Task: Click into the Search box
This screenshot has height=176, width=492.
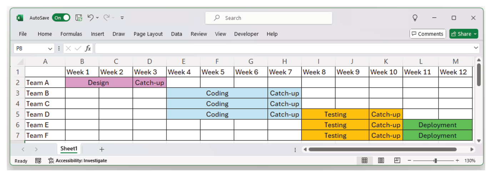Action: (269, 18)
